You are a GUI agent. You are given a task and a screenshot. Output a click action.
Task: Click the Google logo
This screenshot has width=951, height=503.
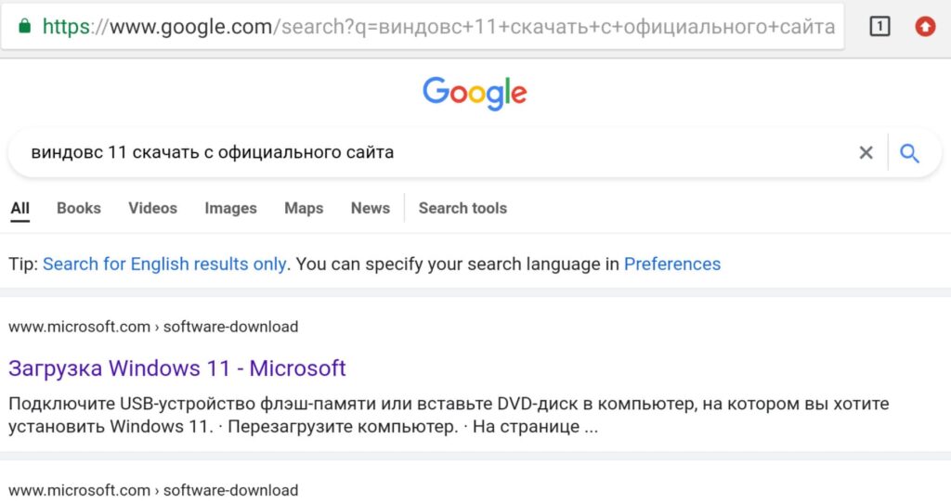pyautogui.click(x=475, y=94)
